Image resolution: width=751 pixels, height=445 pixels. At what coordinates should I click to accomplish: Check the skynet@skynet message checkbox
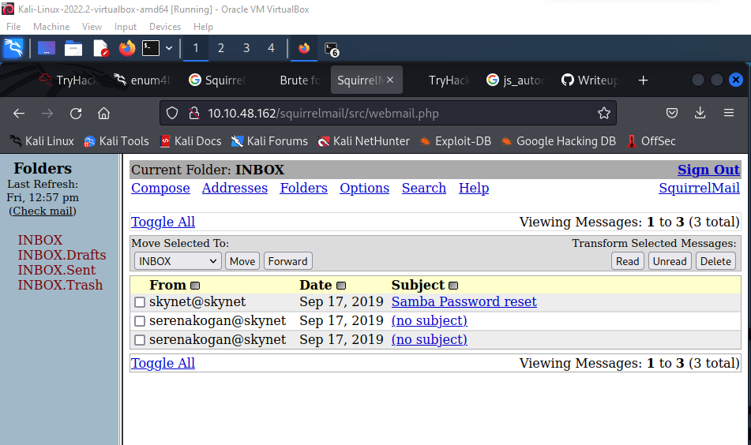tap(140, 302)
